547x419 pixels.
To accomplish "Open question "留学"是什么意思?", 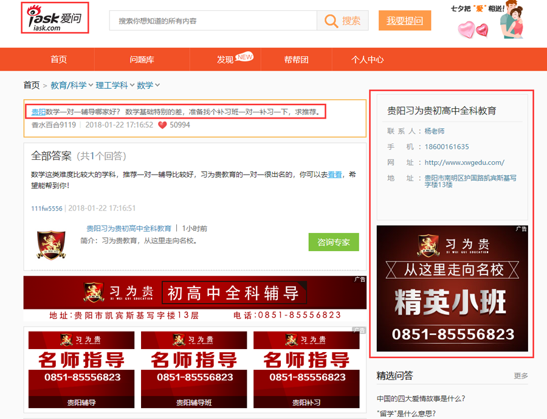I will click(406, 414).
